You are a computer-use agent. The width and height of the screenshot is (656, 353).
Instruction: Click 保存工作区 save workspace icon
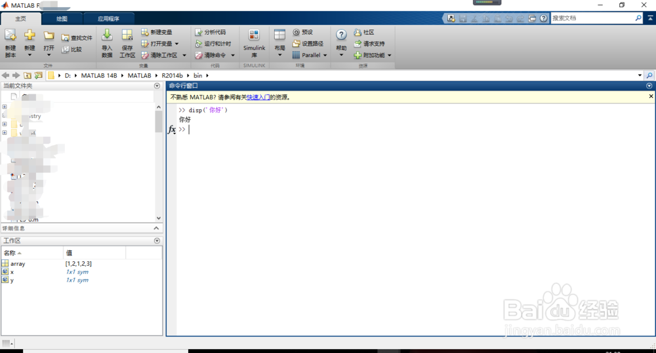tap(127, 35)
